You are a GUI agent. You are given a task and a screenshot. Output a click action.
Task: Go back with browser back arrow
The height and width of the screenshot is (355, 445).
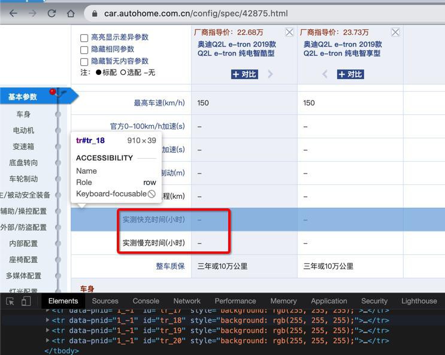[13, 13]
